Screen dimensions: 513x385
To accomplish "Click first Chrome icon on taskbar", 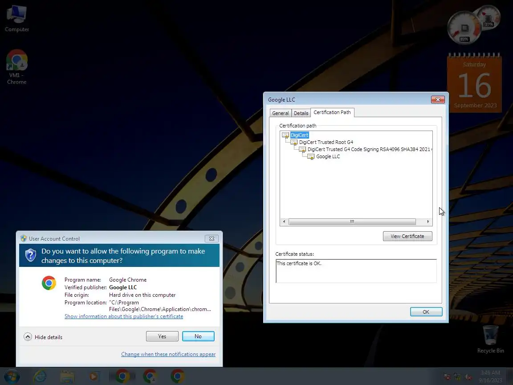I will (x=122, y=376).
